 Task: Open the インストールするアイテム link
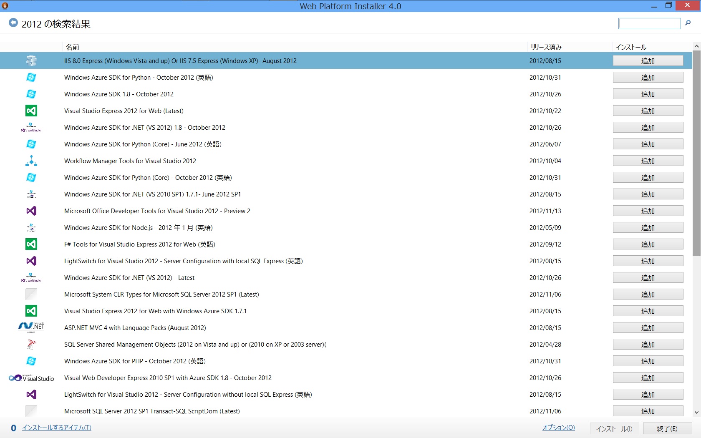[x=57, y=428]
